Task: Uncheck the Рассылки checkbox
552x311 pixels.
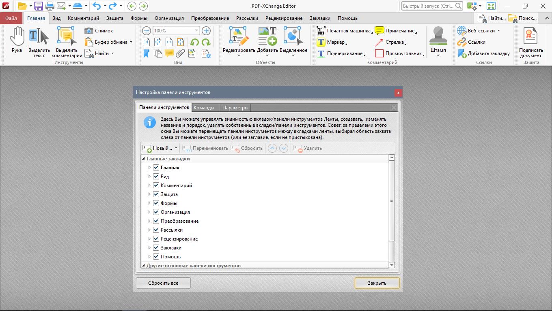Action: [156, 230]
